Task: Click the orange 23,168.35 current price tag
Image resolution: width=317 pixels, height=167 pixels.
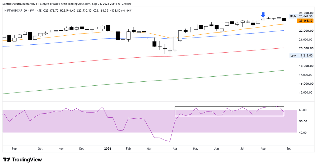Action: coord(306,20)
